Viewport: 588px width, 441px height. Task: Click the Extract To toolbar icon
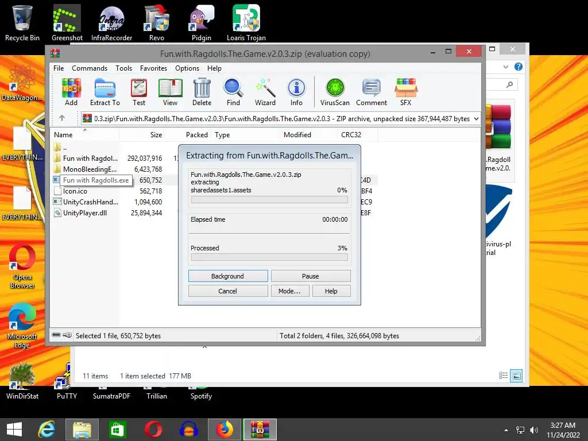pyautogui.click(x=105, y=92)
